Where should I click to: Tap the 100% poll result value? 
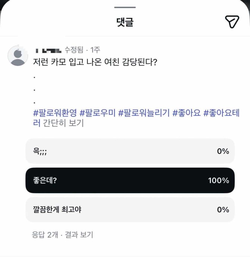click(219, 180)
